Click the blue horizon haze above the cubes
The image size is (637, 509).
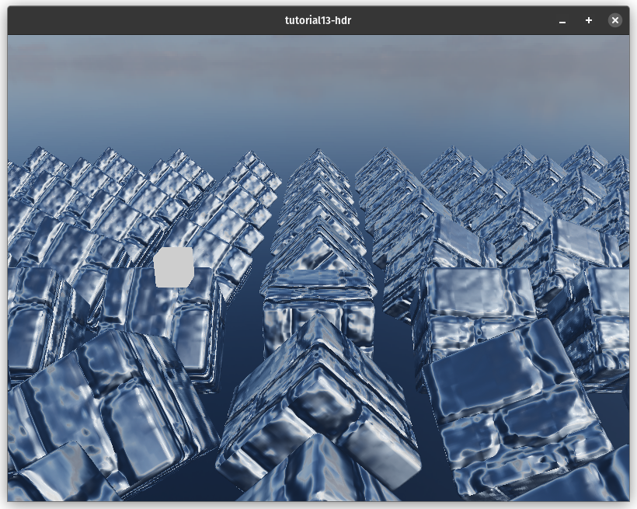pyautogui.click(x=318, y=128)
